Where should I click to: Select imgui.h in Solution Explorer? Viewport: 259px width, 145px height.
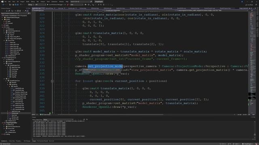click(12, 35)
